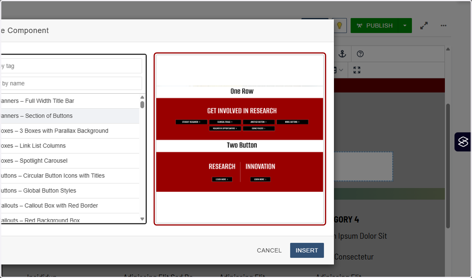
Task: Click the CANCEL button
Action: [269, 250]
